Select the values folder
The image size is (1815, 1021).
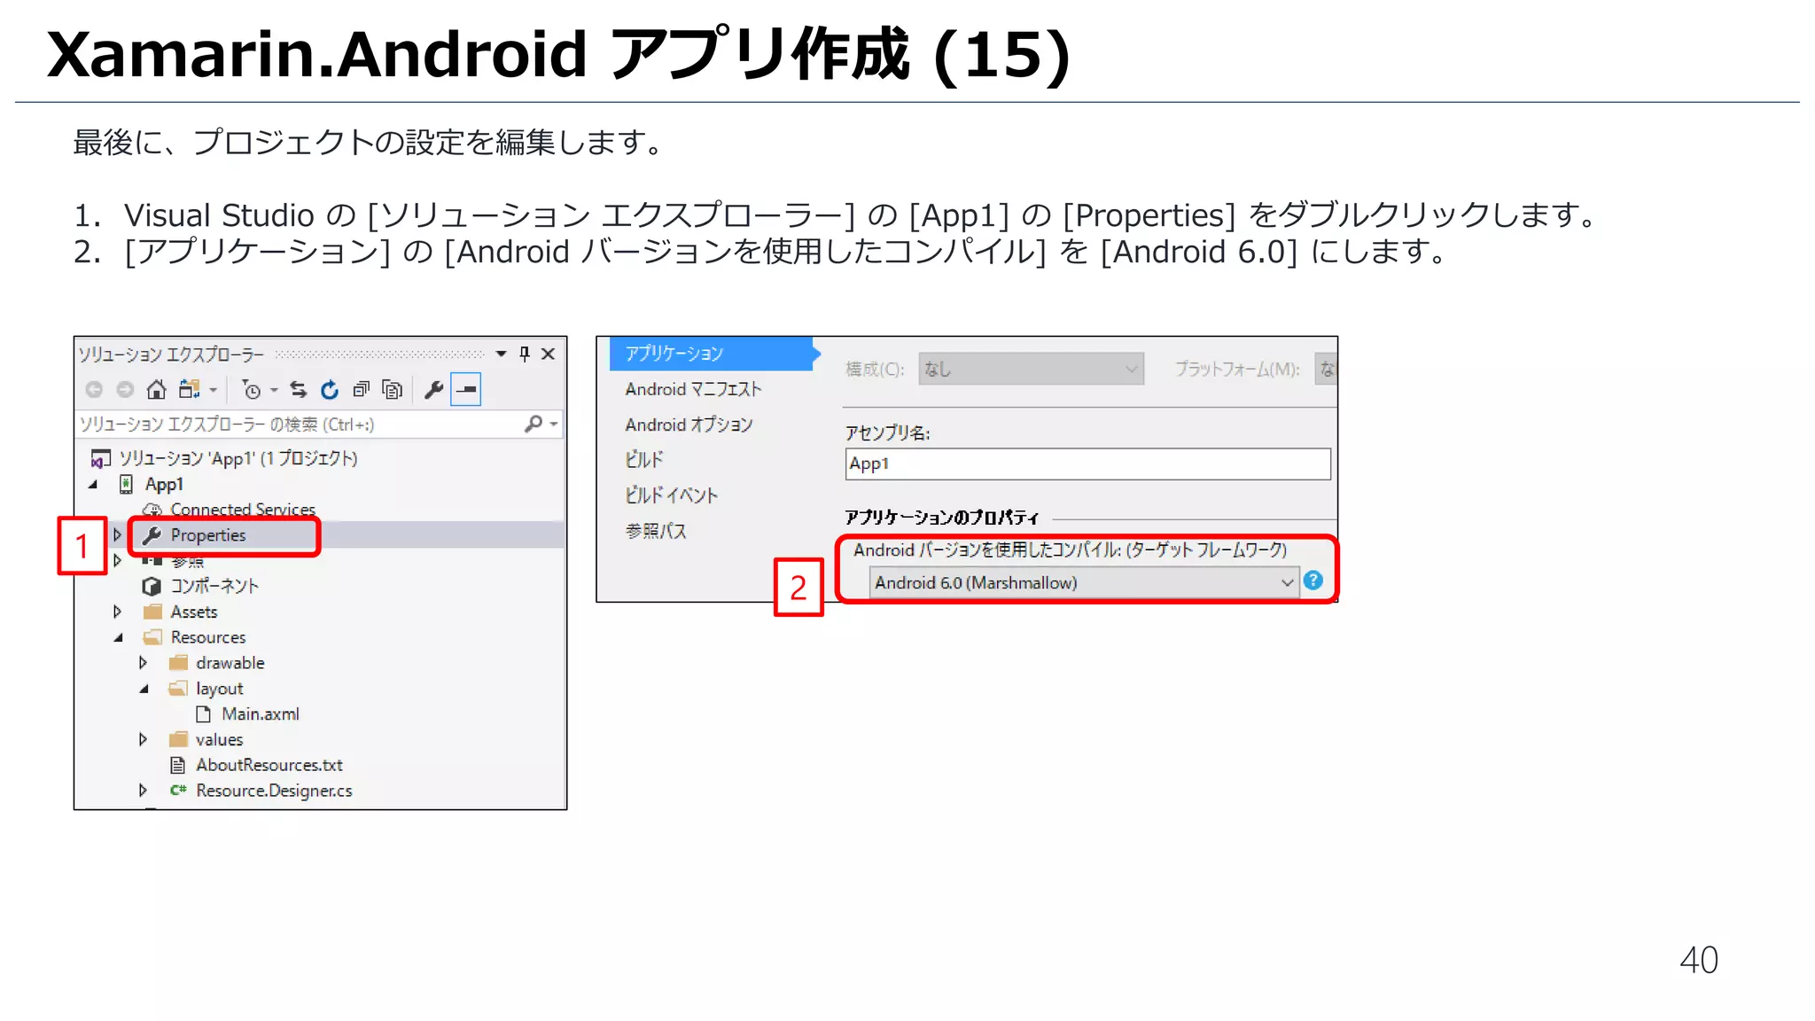(219, 739)
